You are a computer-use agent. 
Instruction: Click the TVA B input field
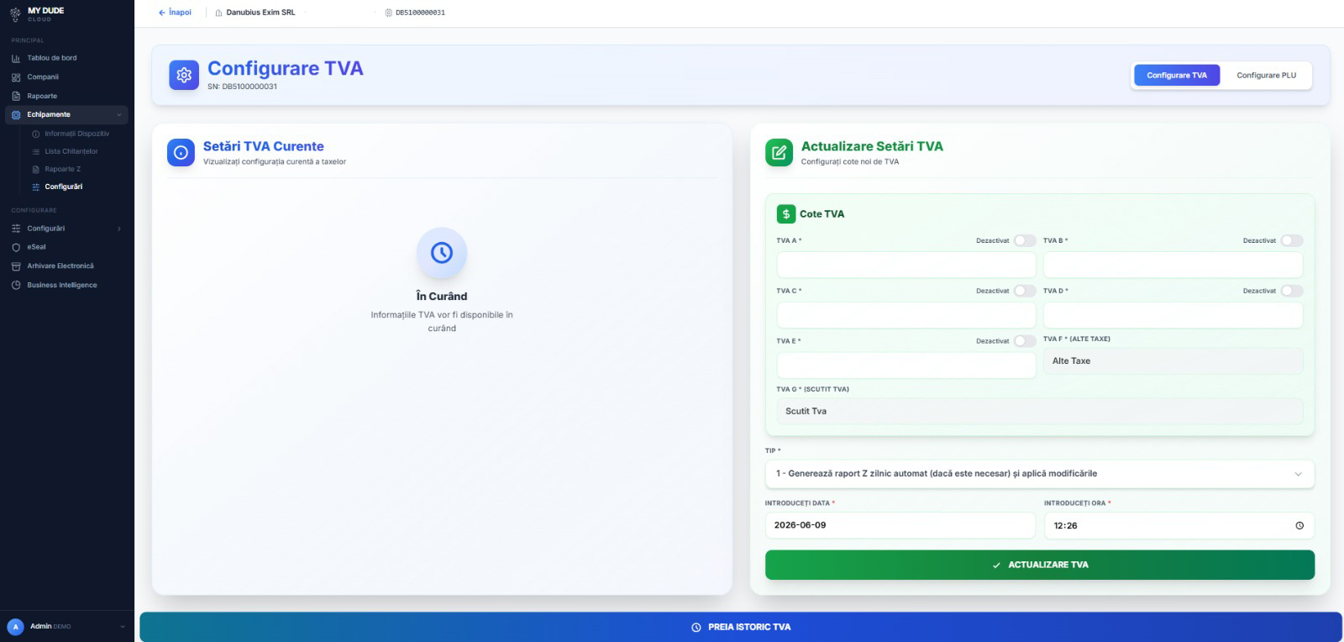pos(1173,265)
